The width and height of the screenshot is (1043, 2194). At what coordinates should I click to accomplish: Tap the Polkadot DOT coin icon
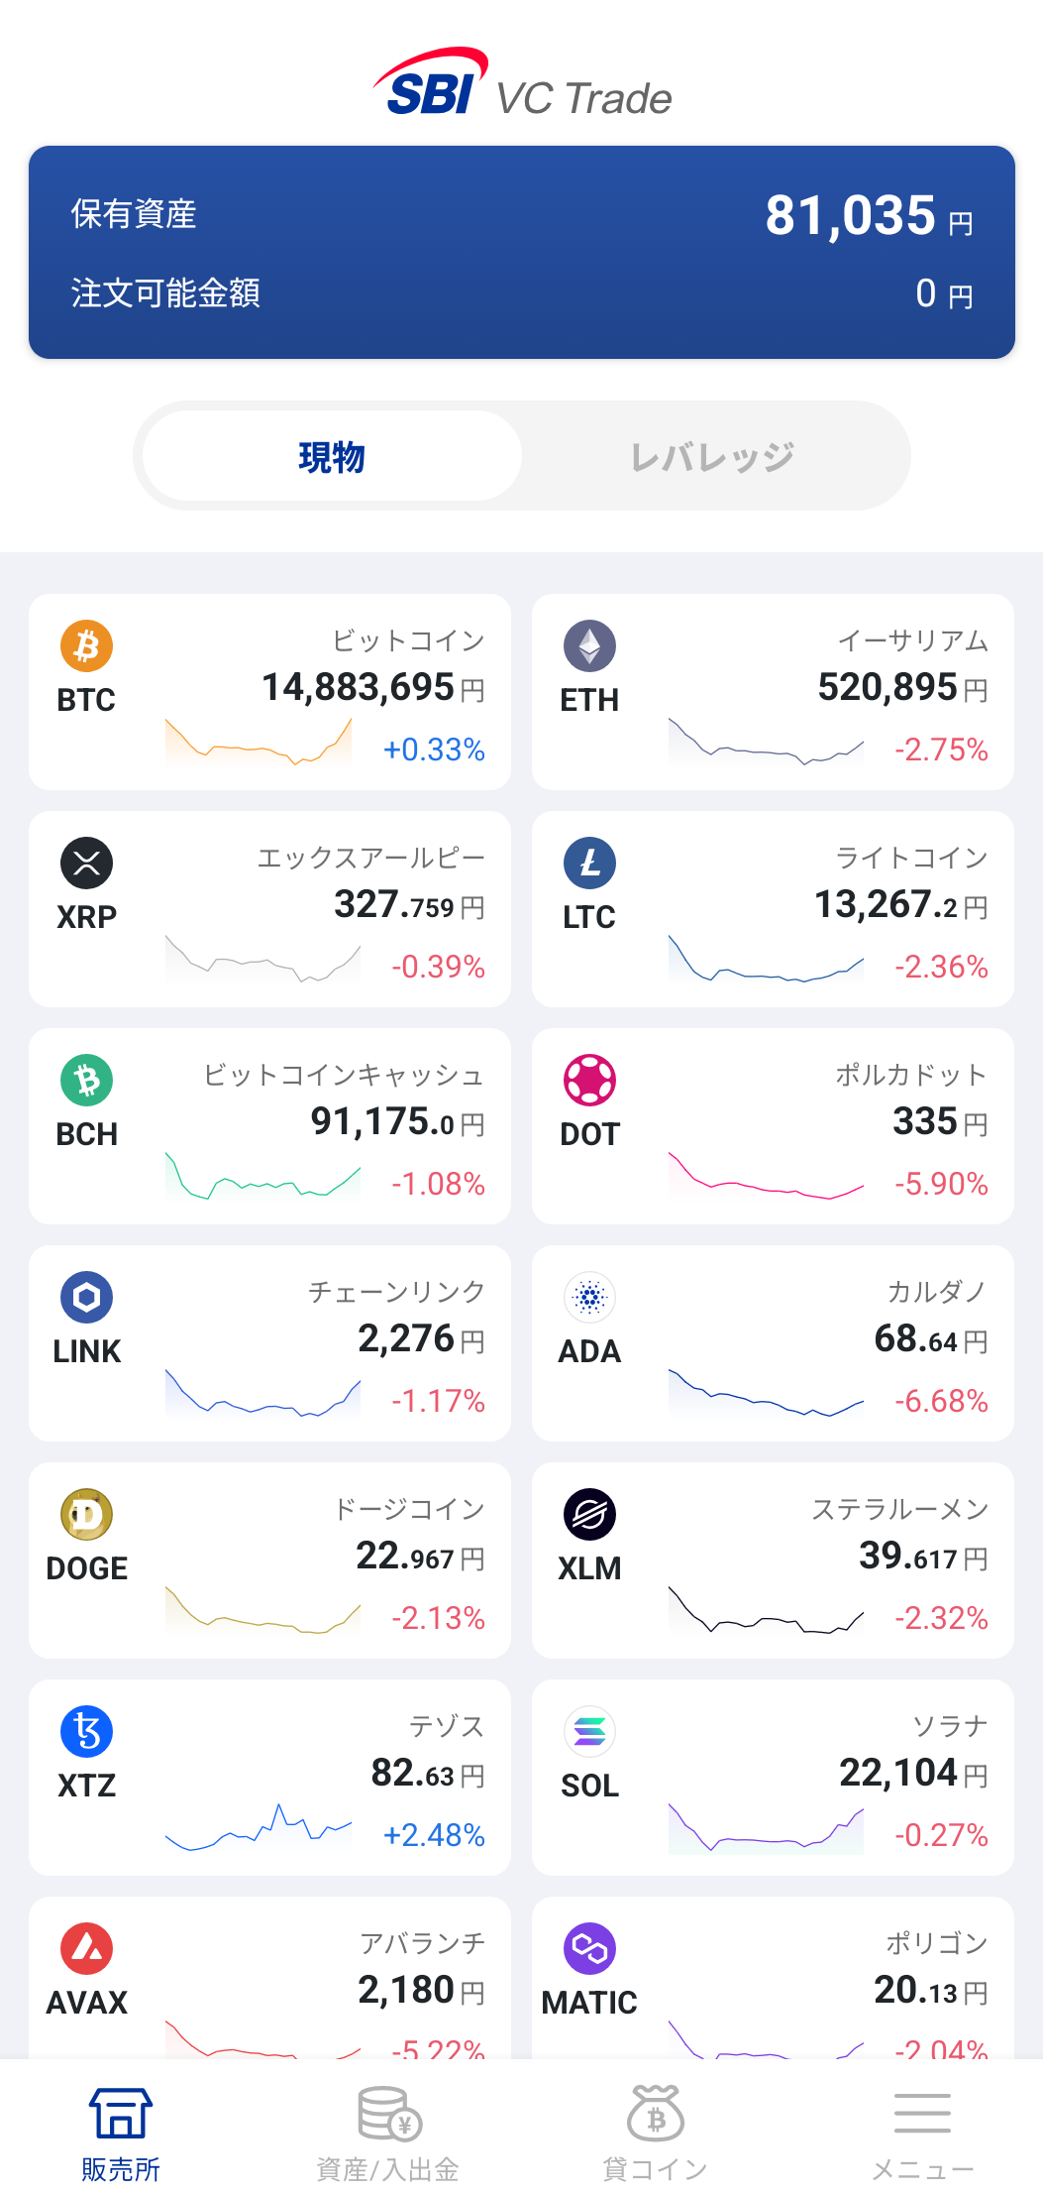(x=589, y=1081)
